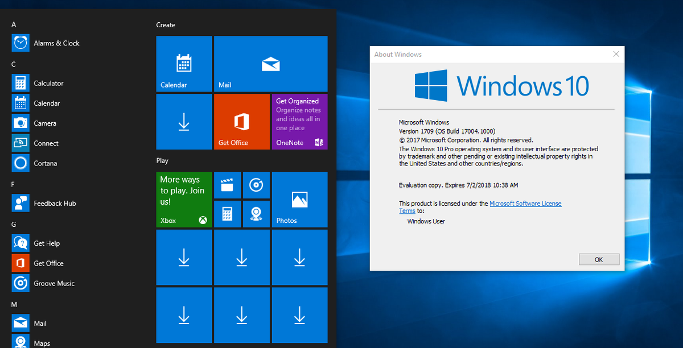Screen dimensions: 683x348
Task: Open the Calendar tile under Create
Action: [184, 64]
